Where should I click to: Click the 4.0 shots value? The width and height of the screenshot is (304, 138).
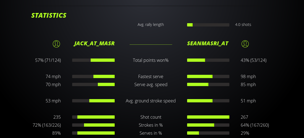tap(243, 25)
